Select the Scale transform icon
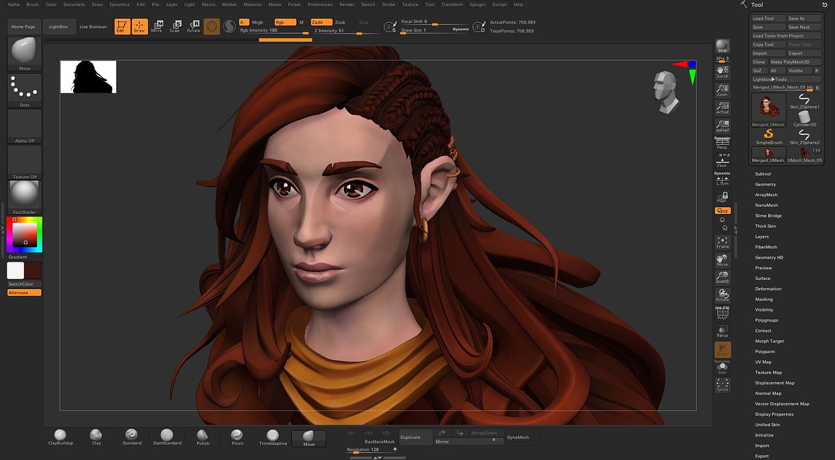The image size is (835, 460). click(x=175, y=26)
